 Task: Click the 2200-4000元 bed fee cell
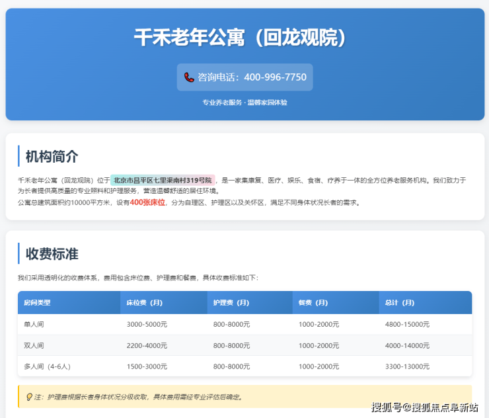[147, 345]
